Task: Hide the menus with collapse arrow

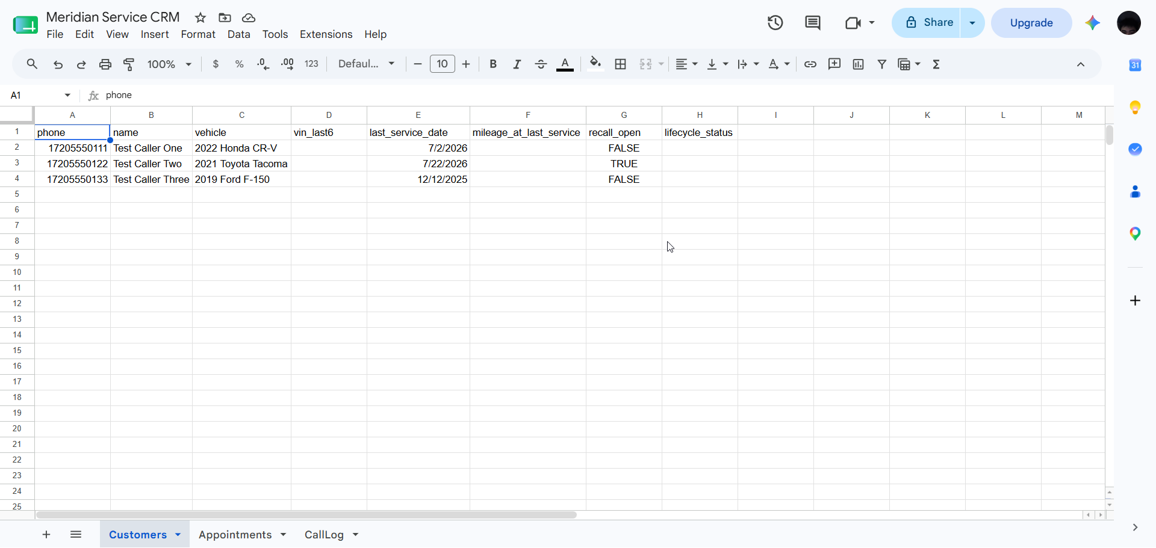Action: [1081, 64]
